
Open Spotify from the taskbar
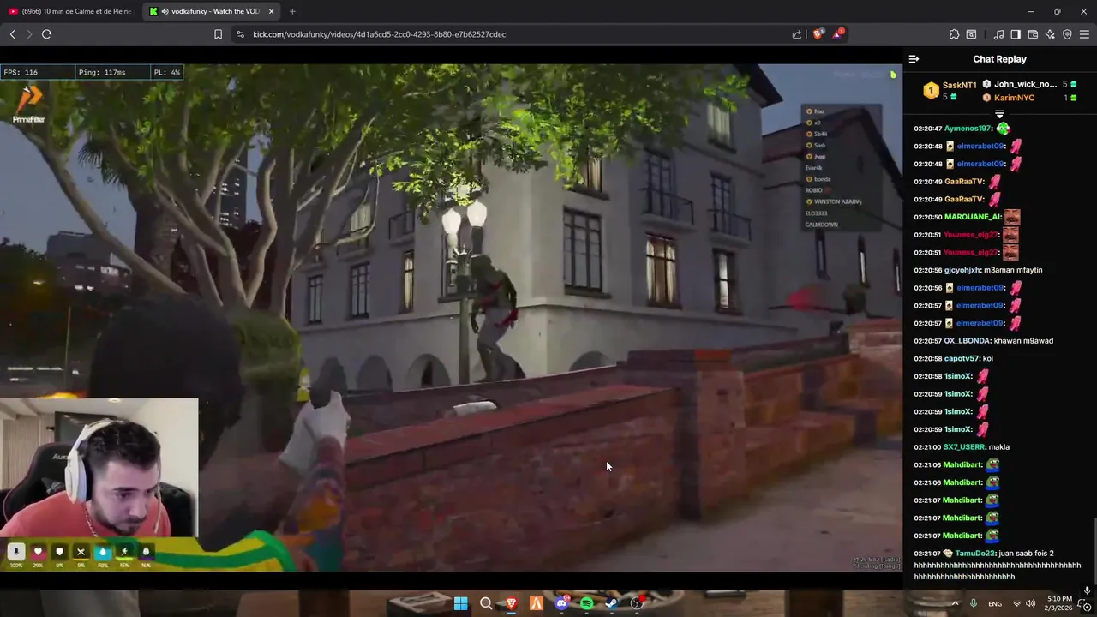coord(586,603)
